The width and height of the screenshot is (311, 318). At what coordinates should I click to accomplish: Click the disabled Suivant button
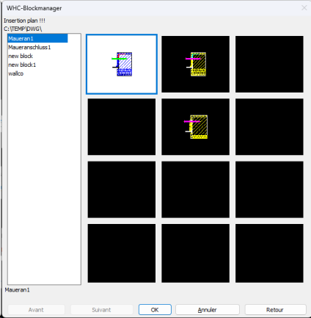tap(101, 310)
